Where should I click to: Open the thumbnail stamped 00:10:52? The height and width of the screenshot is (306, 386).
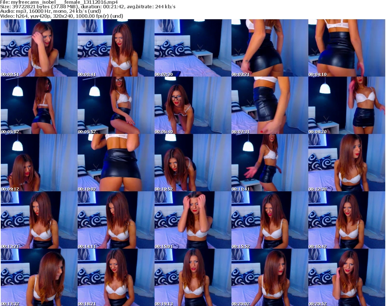point(193,163)
